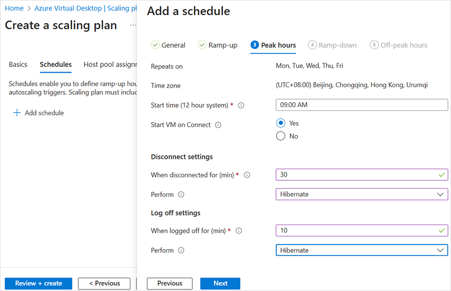
Task: Click info icon for When disconnected for
Action: pyautogui.click(x=247, y=175)
